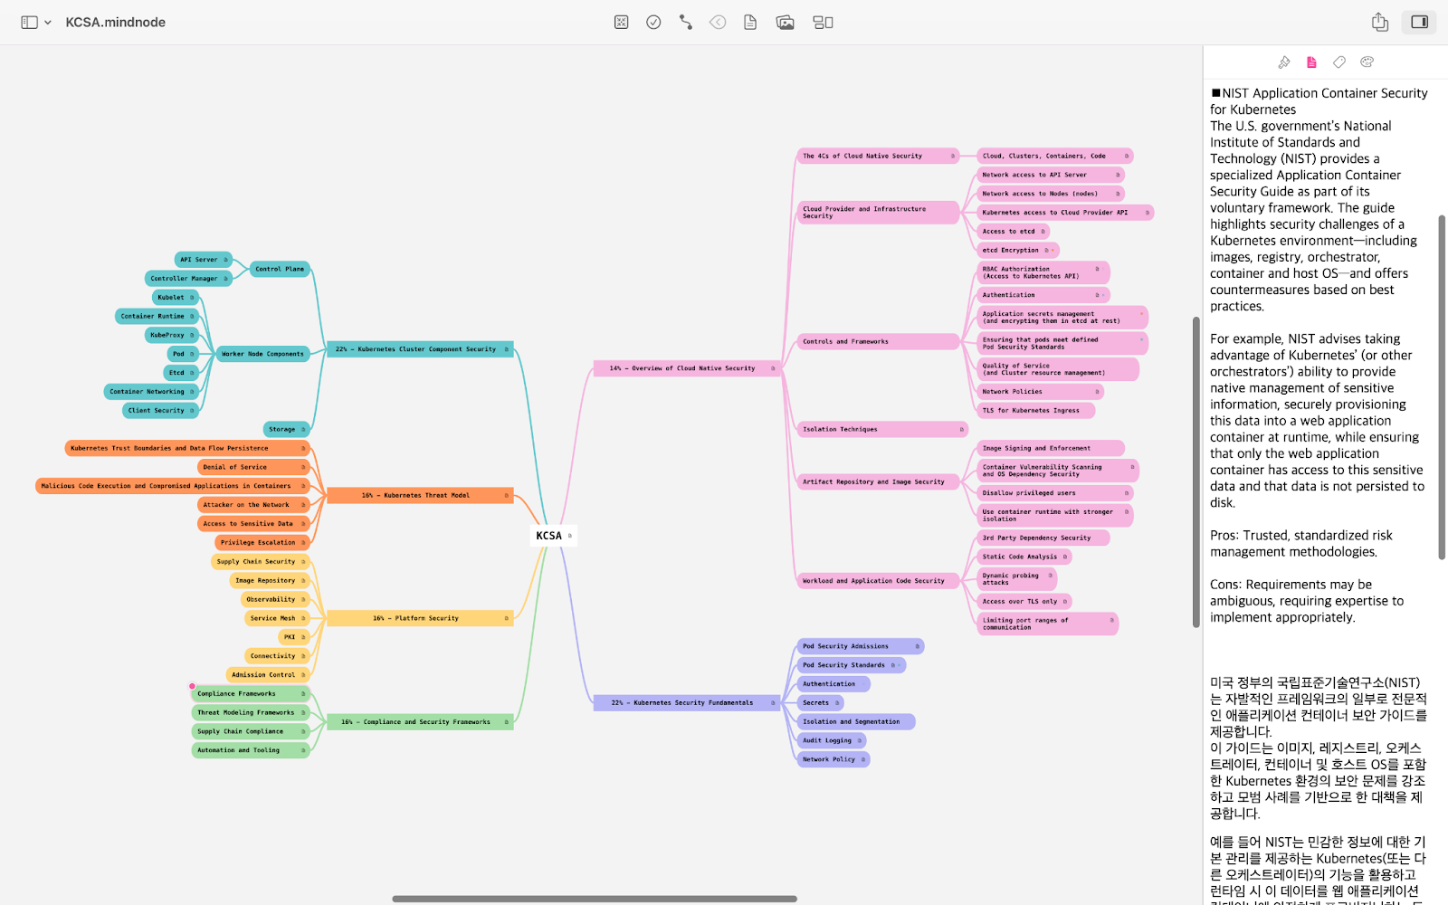This screenshot has width=1448, height=905.
Task: Open the layout options toolbar icon
Action: (823, 23)
